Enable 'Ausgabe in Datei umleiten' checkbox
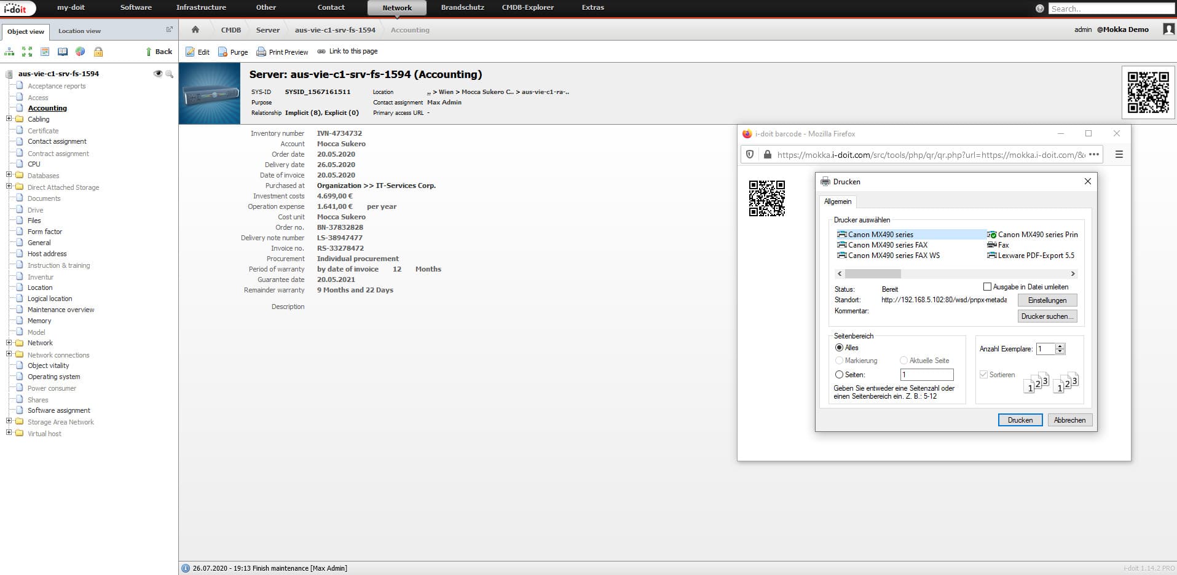Viewport: 1177px width, 575px height. point(987,286)
